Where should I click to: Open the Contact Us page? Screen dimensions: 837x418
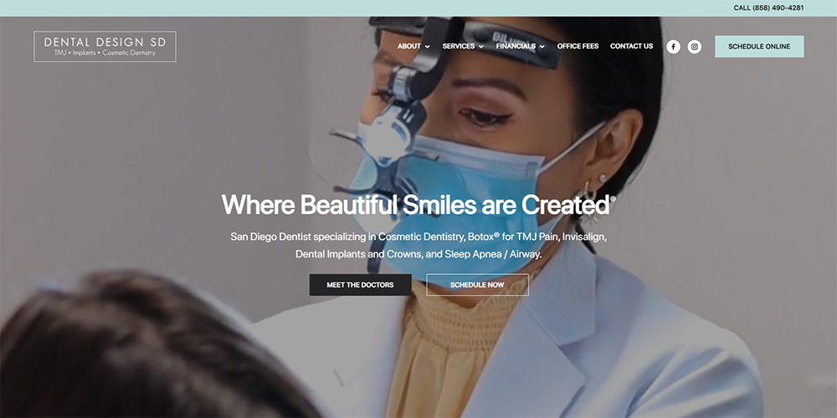[x=631, y=46]
